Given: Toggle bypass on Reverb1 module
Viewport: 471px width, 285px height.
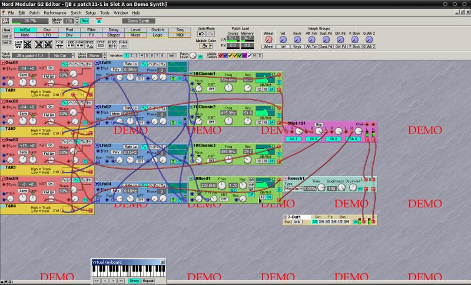Looking at the screenshot, I should click(x=360, y=189).
